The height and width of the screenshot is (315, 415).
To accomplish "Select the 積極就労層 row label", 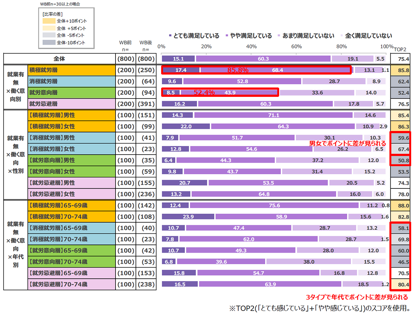I will [71, 70].
